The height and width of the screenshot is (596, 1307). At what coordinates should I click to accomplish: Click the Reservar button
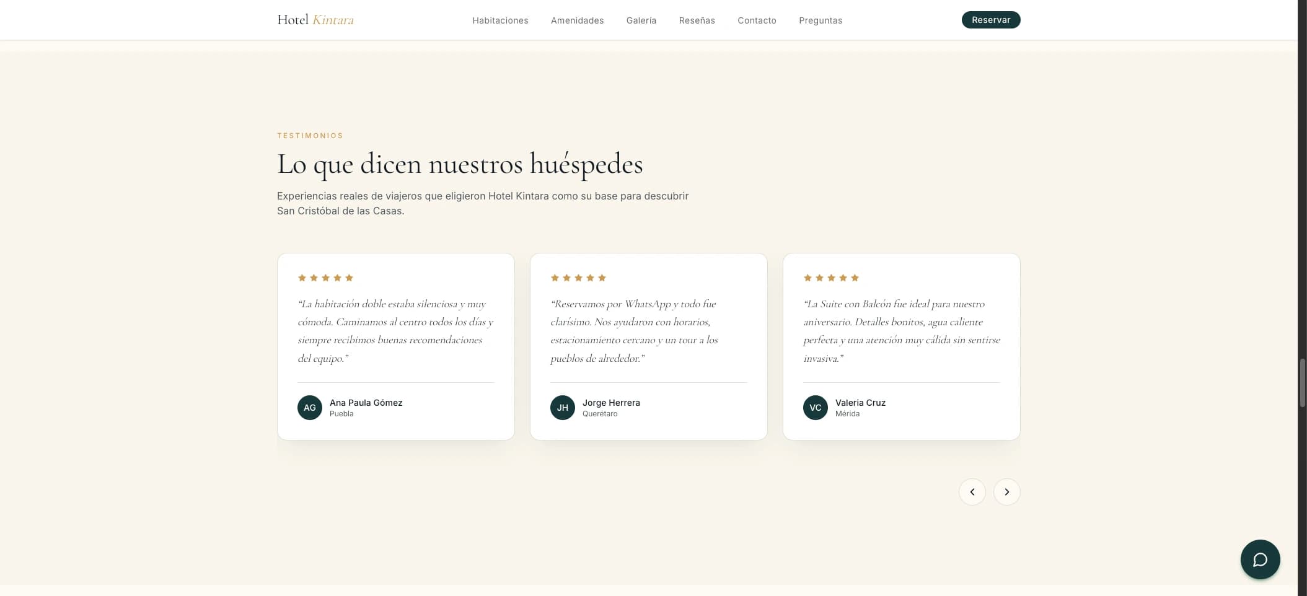tap(991, 20)
